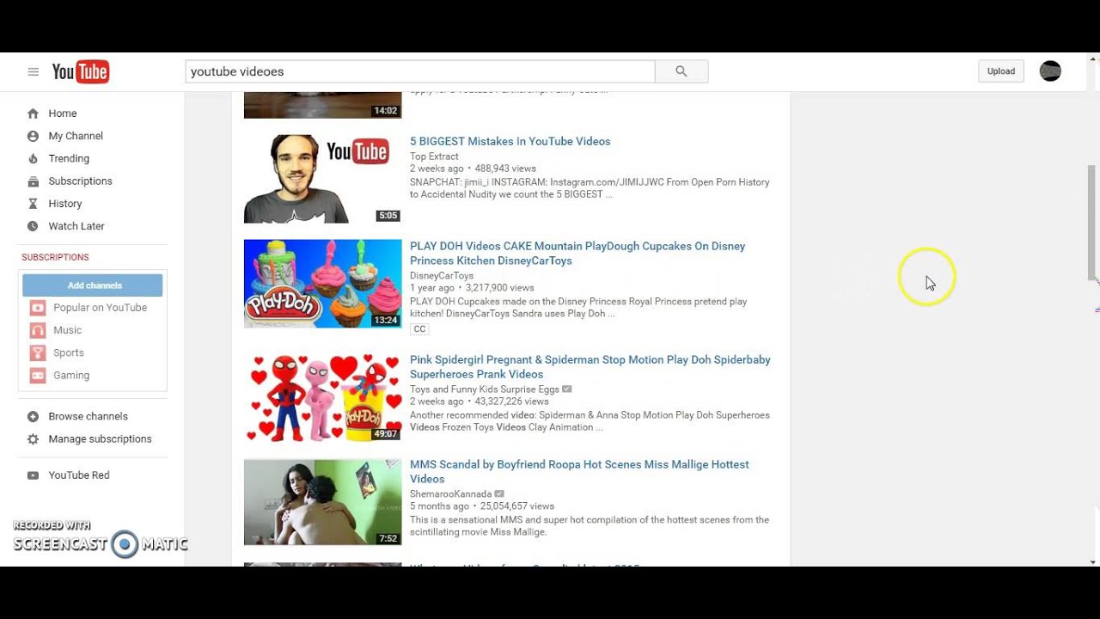Screen dimensions: 1100x619
Task: Click the search magnifier button
Action: [x=681, y=71]
